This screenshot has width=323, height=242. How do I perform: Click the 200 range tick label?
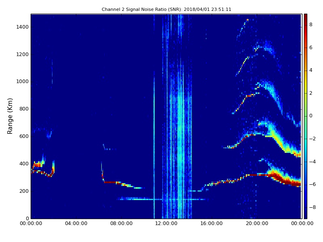pos(24,191)
